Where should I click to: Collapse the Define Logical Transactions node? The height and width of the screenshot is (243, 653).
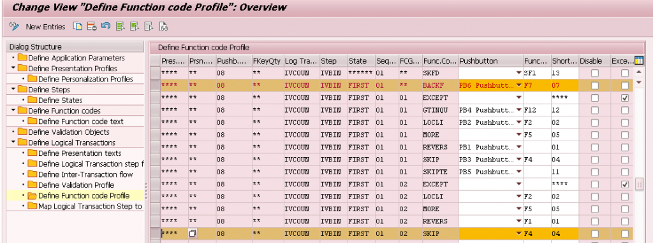pyautogui.click(x=13, y=142)
